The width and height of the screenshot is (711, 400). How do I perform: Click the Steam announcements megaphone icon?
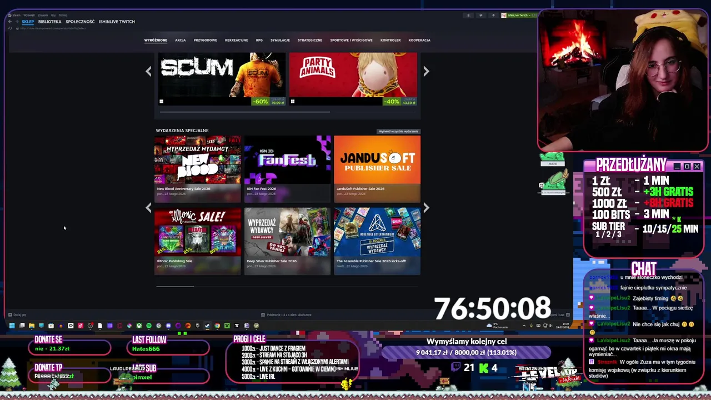[481, 16]
